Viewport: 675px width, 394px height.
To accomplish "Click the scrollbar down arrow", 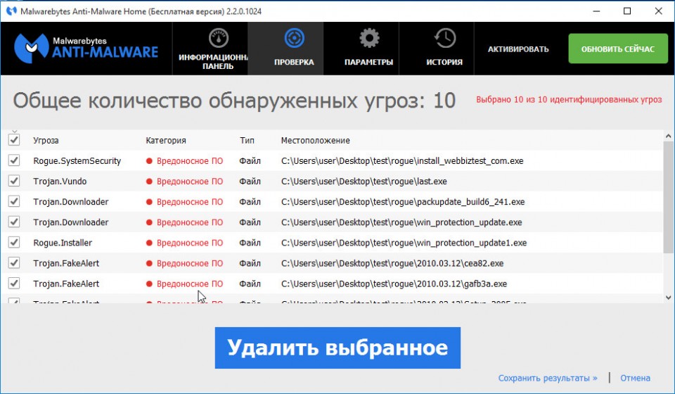I will pos(668,297).
